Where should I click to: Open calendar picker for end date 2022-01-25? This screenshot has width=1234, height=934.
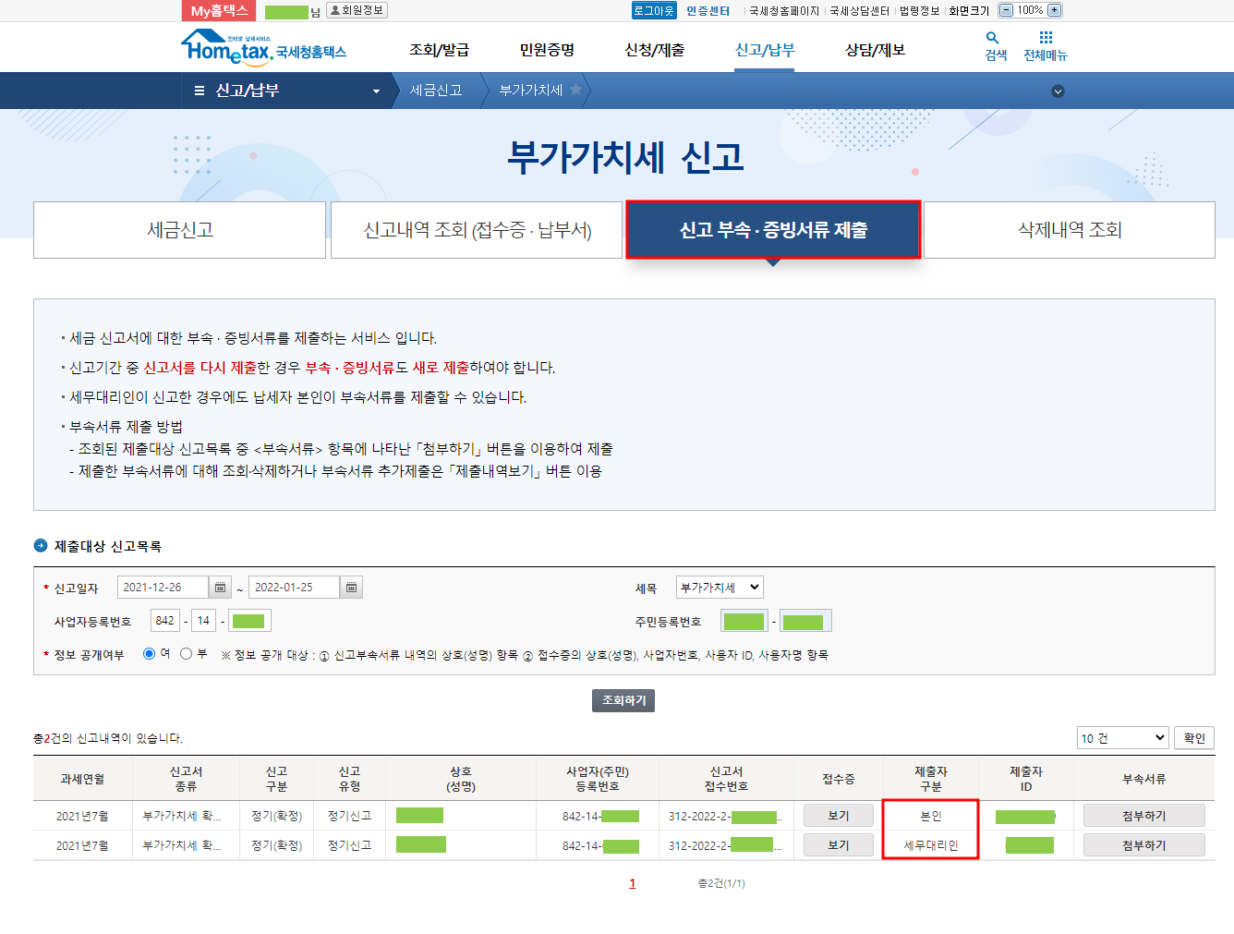(x=351, y=588)
